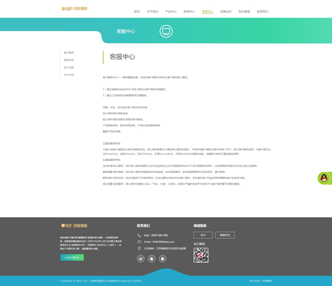The height and width of the screenshot is (286, 332).
Task: Click the phone icon beside 4008-888-888
Action: (140, 235)
